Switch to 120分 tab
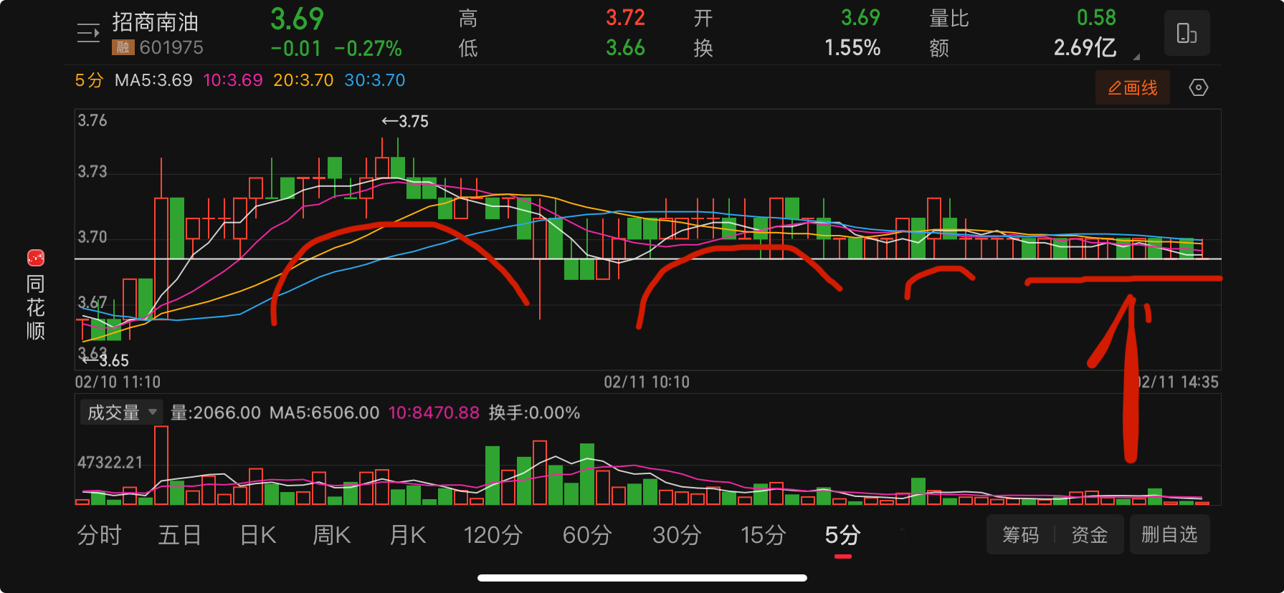Screen dimensions: 1284x593 pyautogui.click(x=493, y=535)
